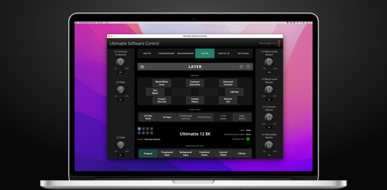Viewport: 387px width, 190px height.
Task: Switch to the MATTE tab
Action: click(147, 53)
